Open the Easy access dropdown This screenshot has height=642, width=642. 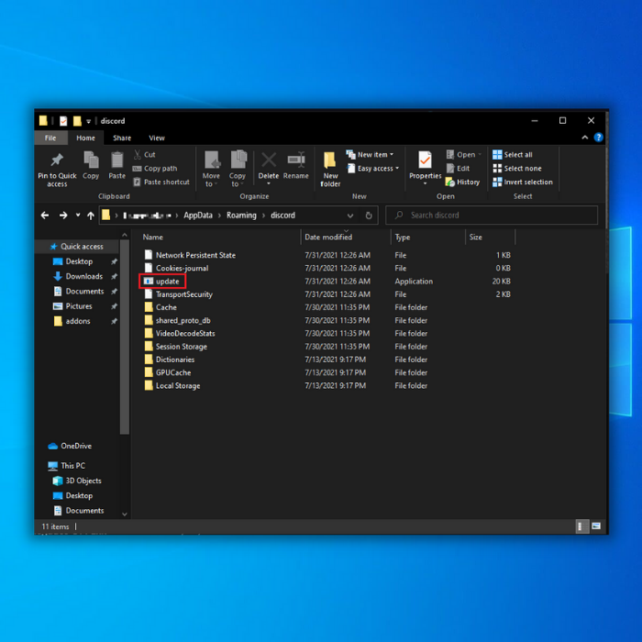(x=373, y=168)
